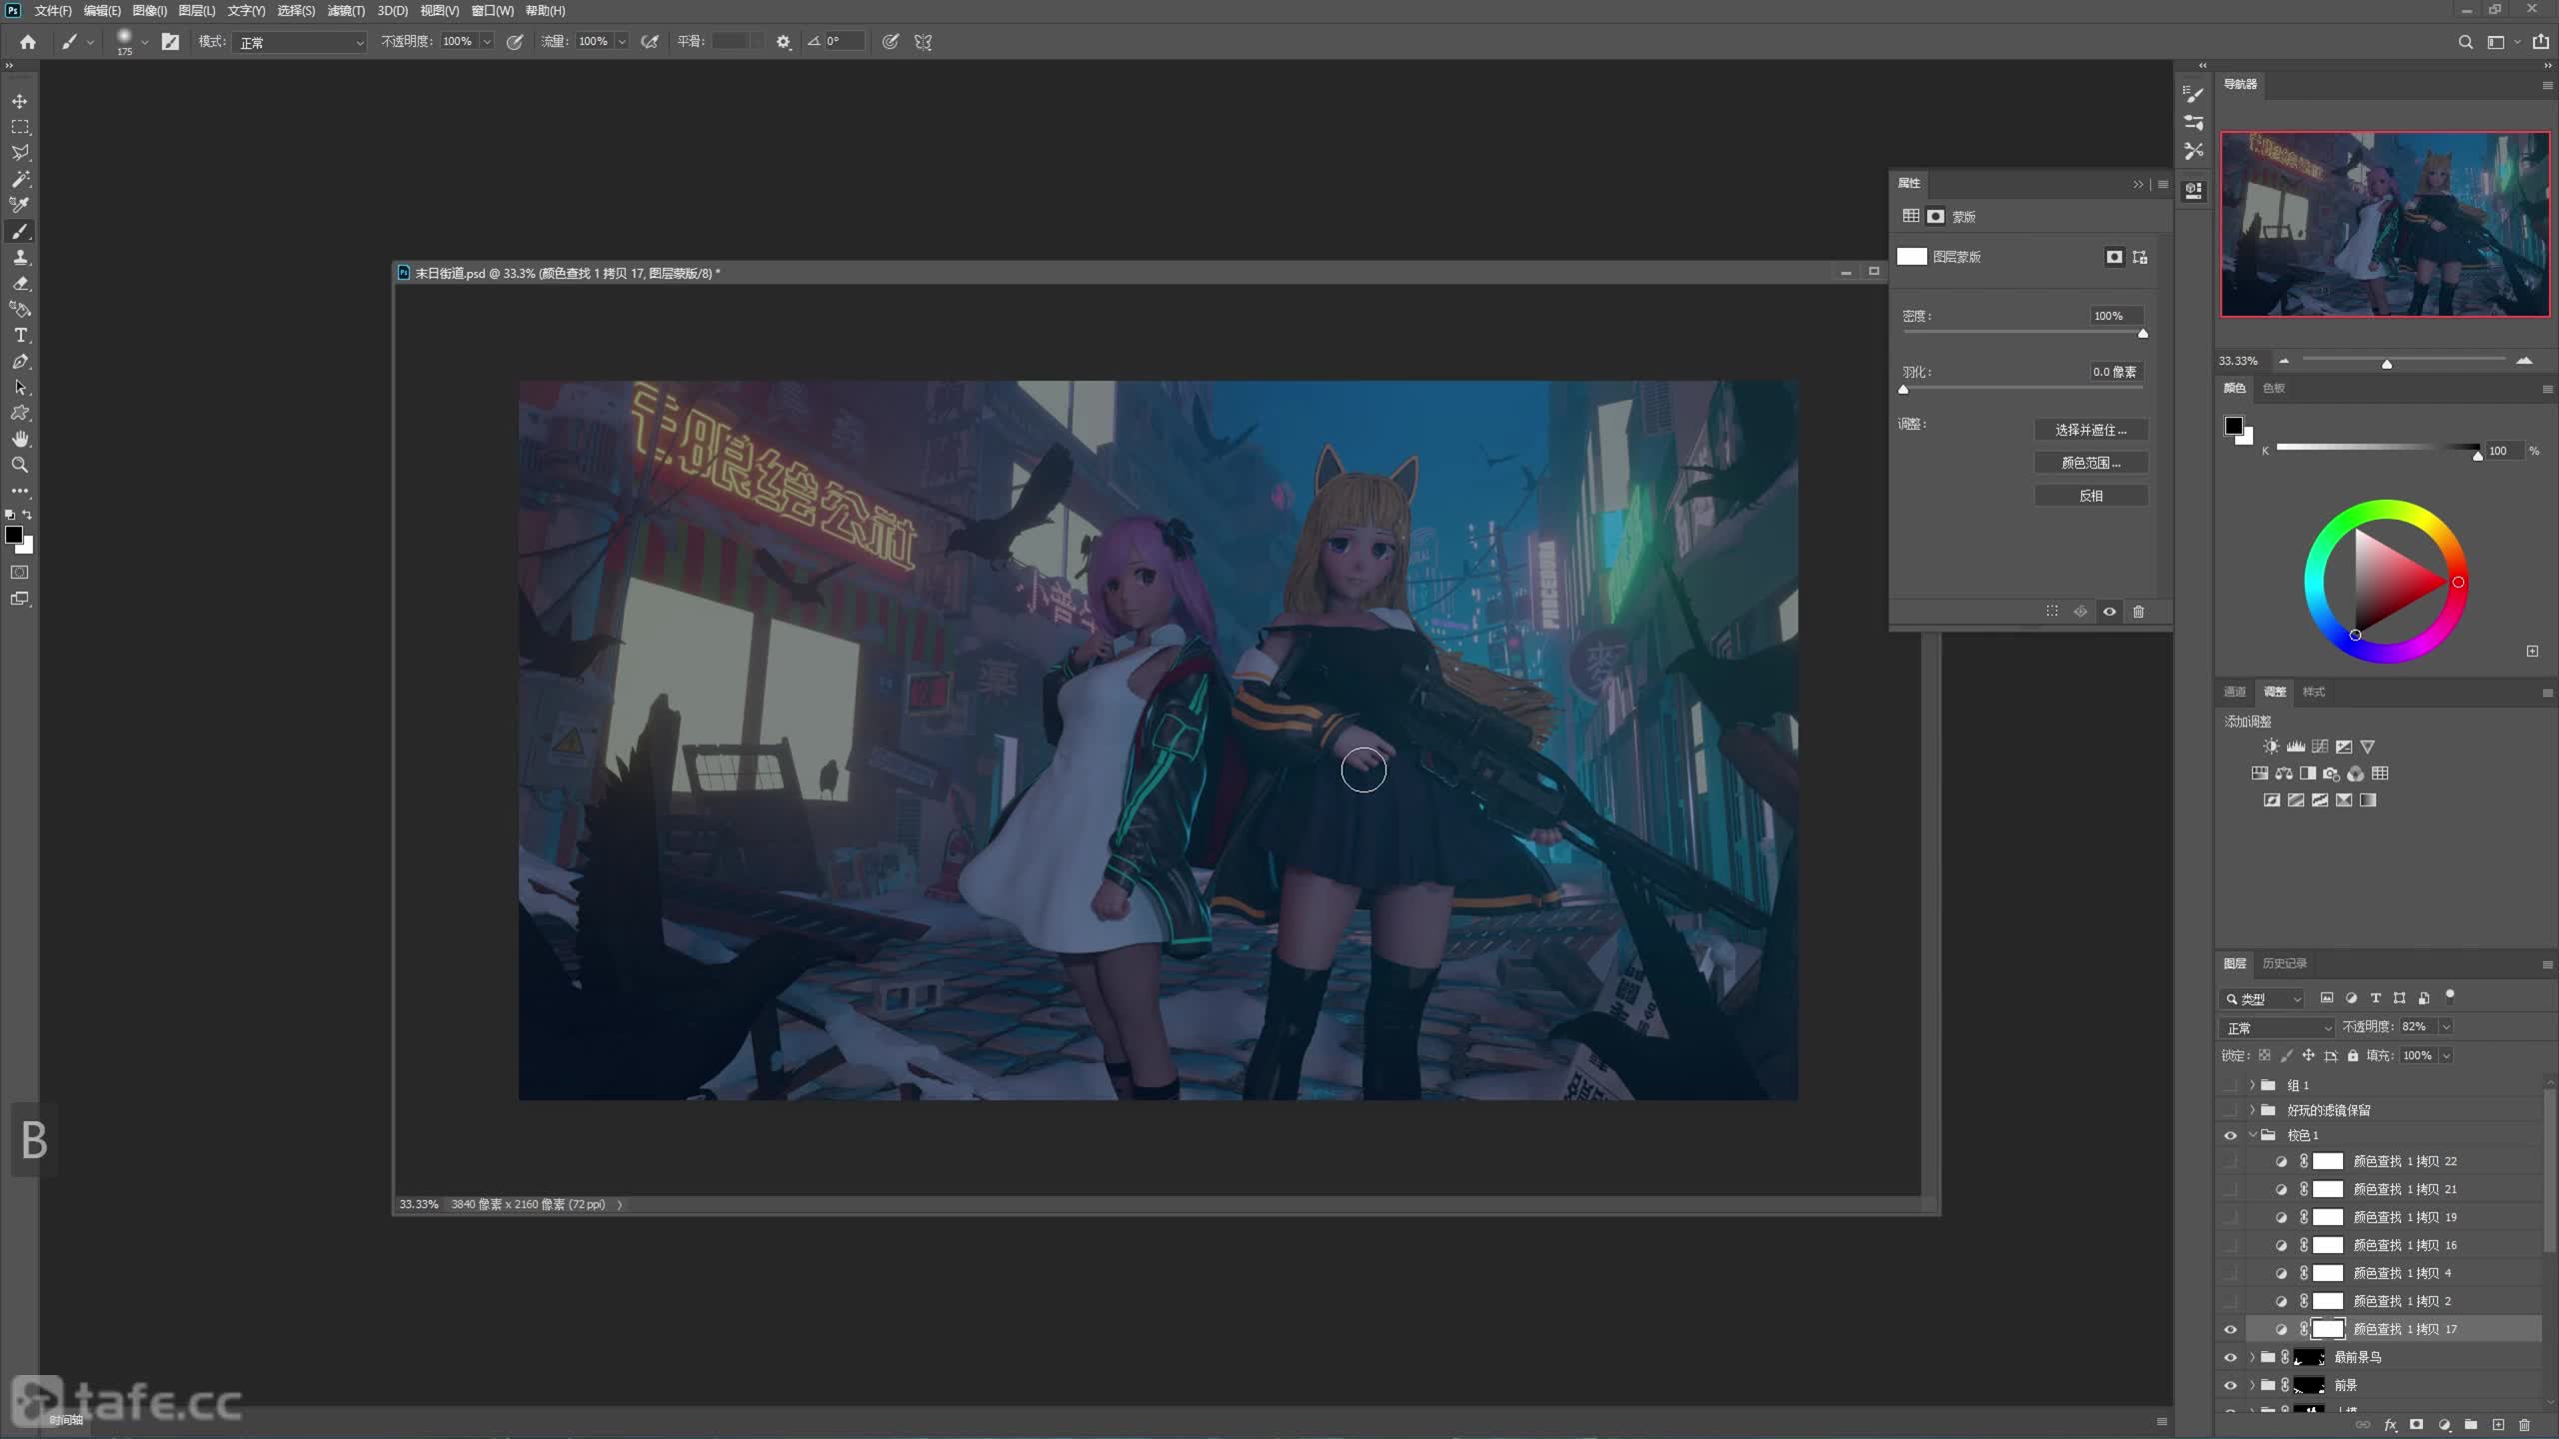The image size is (2559, 1439).
Task: Select the Clone Stamp tool
Action: [x=20, y=257]
